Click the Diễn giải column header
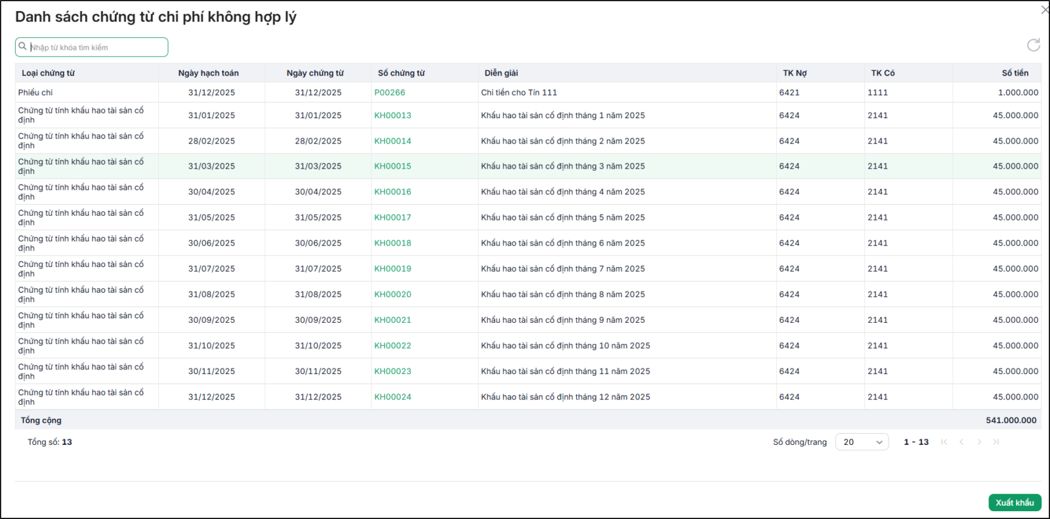 tap(501, 73)
